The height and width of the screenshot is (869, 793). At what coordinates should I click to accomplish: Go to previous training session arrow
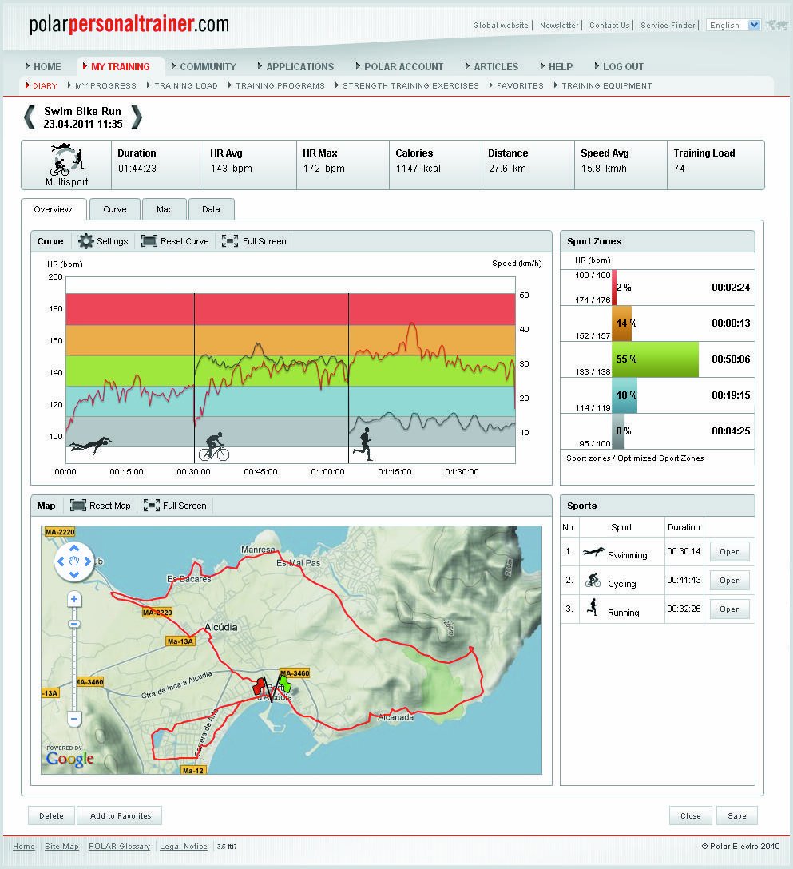(30, 117)
